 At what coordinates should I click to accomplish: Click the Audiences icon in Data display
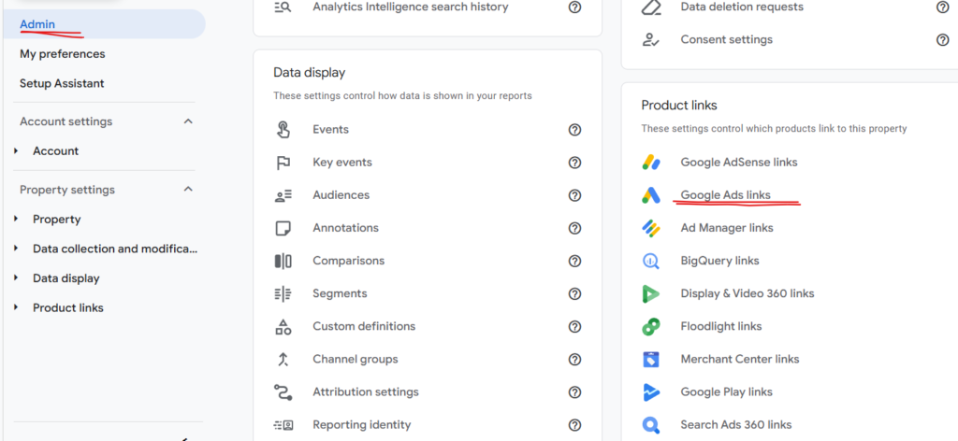(283, 196)
